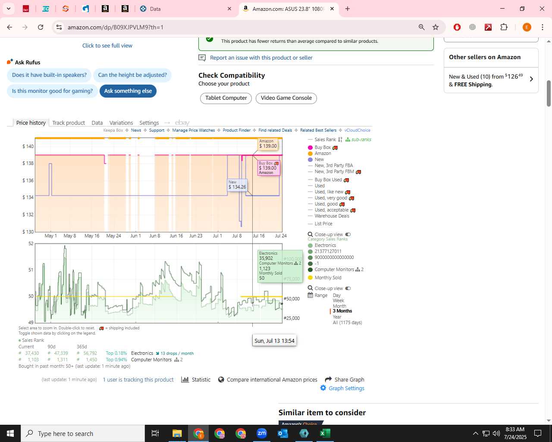Open Keepa Settings tab
Viewport: 552px width, 442px height.
click(149, 123)
